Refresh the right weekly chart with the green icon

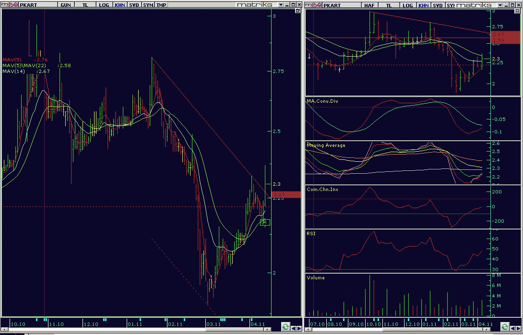coord(504,326)
